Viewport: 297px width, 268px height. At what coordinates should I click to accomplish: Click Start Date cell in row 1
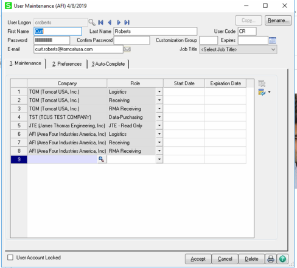pyautogui.click(x=184, y=92)
